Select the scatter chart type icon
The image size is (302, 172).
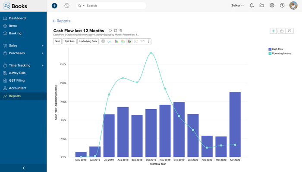135,41
